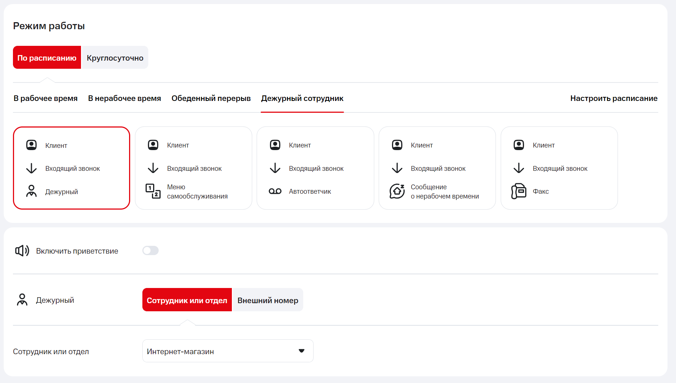Click the self-service menu icon

click(153, 191)
